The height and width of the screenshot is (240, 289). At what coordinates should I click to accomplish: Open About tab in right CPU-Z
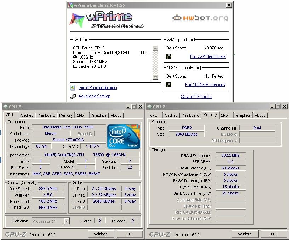coord(260,115)
